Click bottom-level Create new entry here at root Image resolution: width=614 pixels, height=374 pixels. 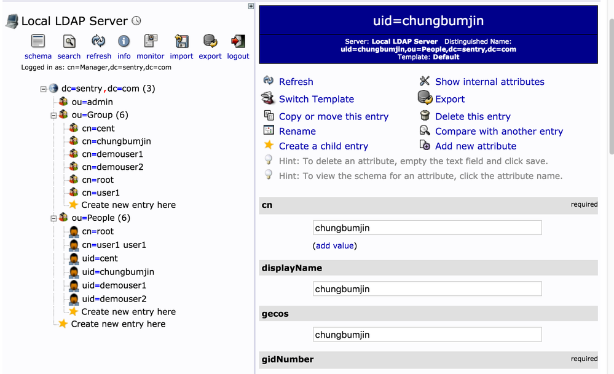(x=118, y=324)
